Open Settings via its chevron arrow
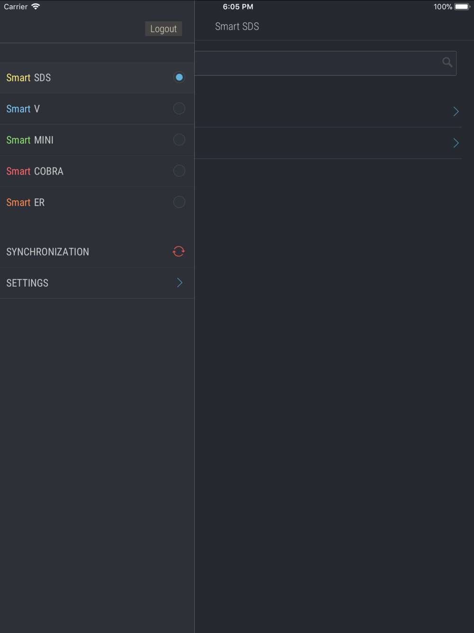474x633 pixels. [180, 283]
